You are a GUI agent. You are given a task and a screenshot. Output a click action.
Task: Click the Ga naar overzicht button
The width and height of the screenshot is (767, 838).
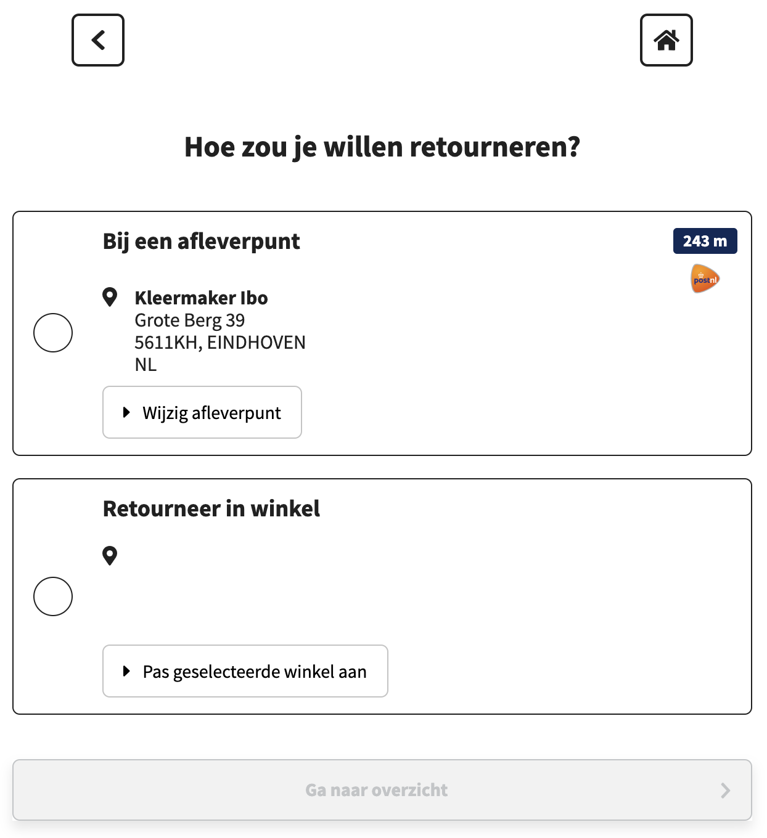pos(382,790)
